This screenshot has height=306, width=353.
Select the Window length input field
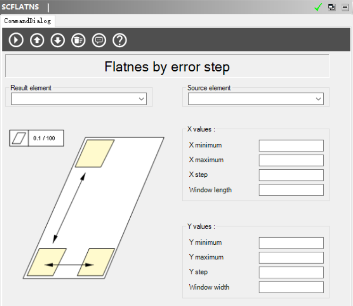pyautogui.click(x=291, y=190)
